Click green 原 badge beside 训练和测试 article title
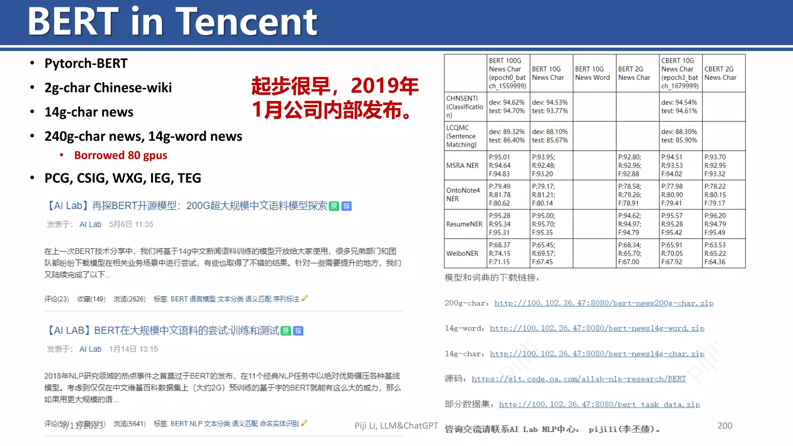 [x=286, y=331]
